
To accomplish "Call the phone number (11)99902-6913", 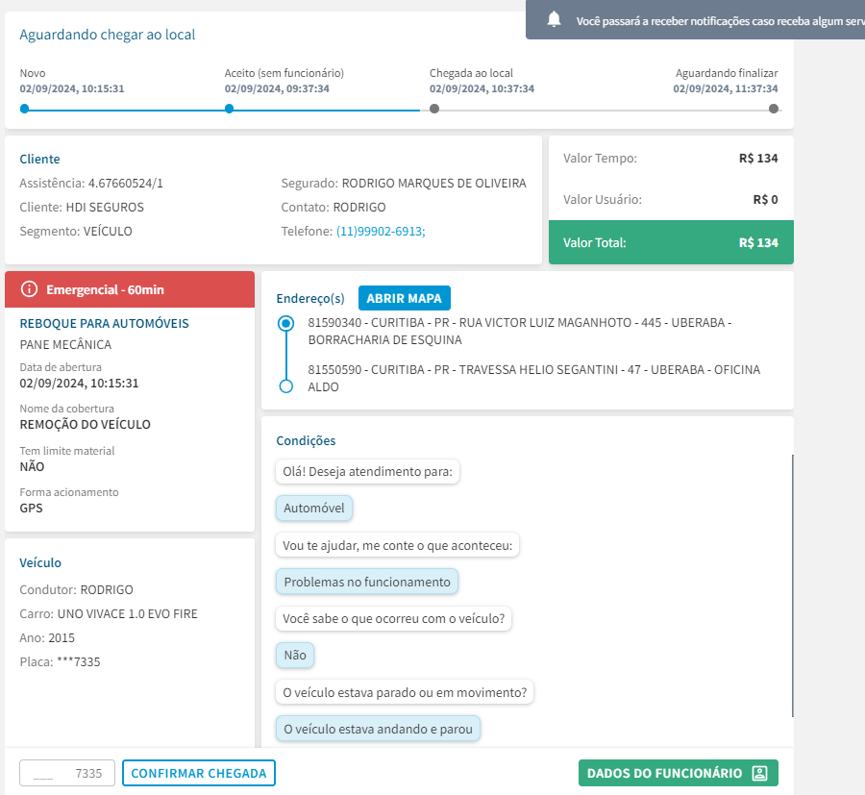I will click(x=381, y=231).
